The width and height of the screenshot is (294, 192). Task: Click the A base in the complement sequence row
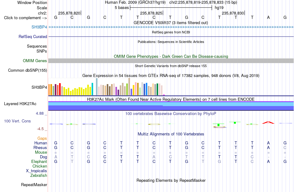[268, 17]
